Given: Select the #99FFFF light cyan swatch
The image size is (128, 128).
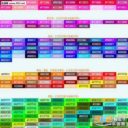Looking at the screenshot, I should click(x=6, y=100).
